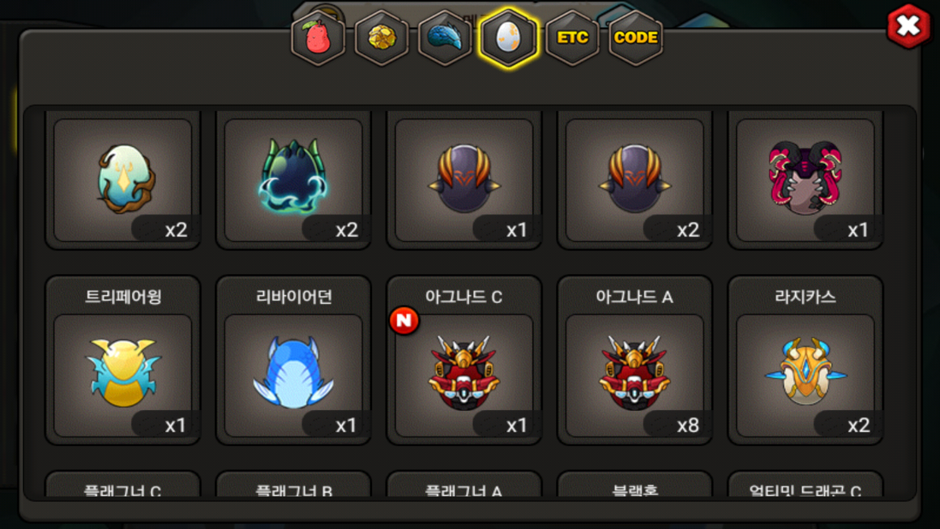This screenshot has width=940, height=529.
Task: Open the 플래그너 A item card
Action: [464, 484]
